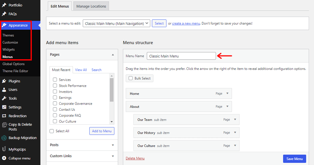Viewport: 314px width, 165px height.
Task: Click the Users icon in sidebar
Action: point(4,89)
